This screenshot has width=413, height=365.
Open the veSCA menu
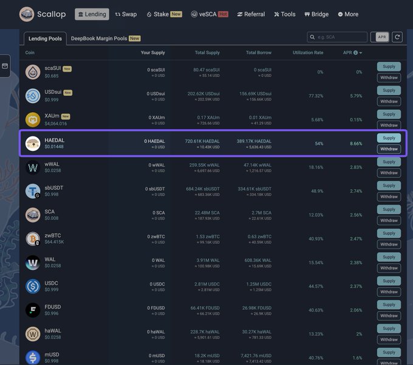point(210,14)
